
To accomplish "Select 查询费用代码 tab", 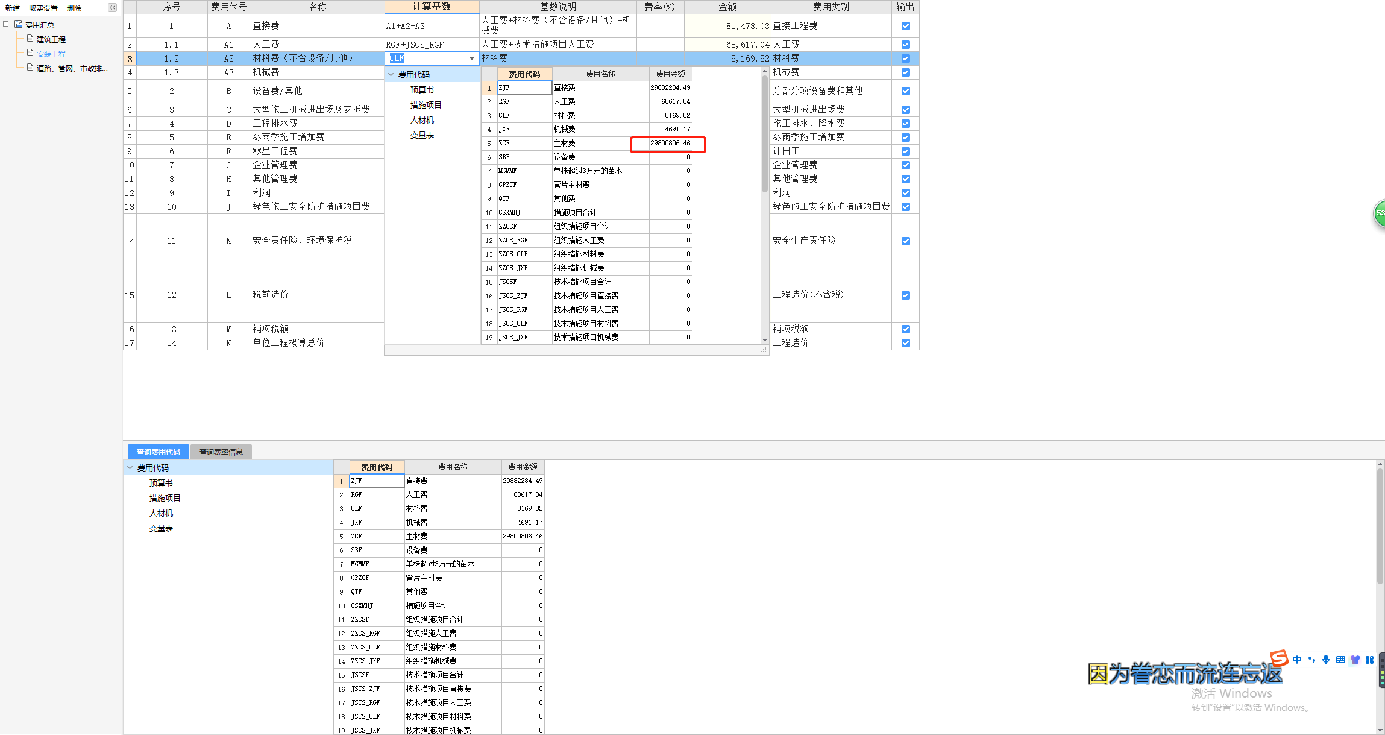I will (158, 452).
